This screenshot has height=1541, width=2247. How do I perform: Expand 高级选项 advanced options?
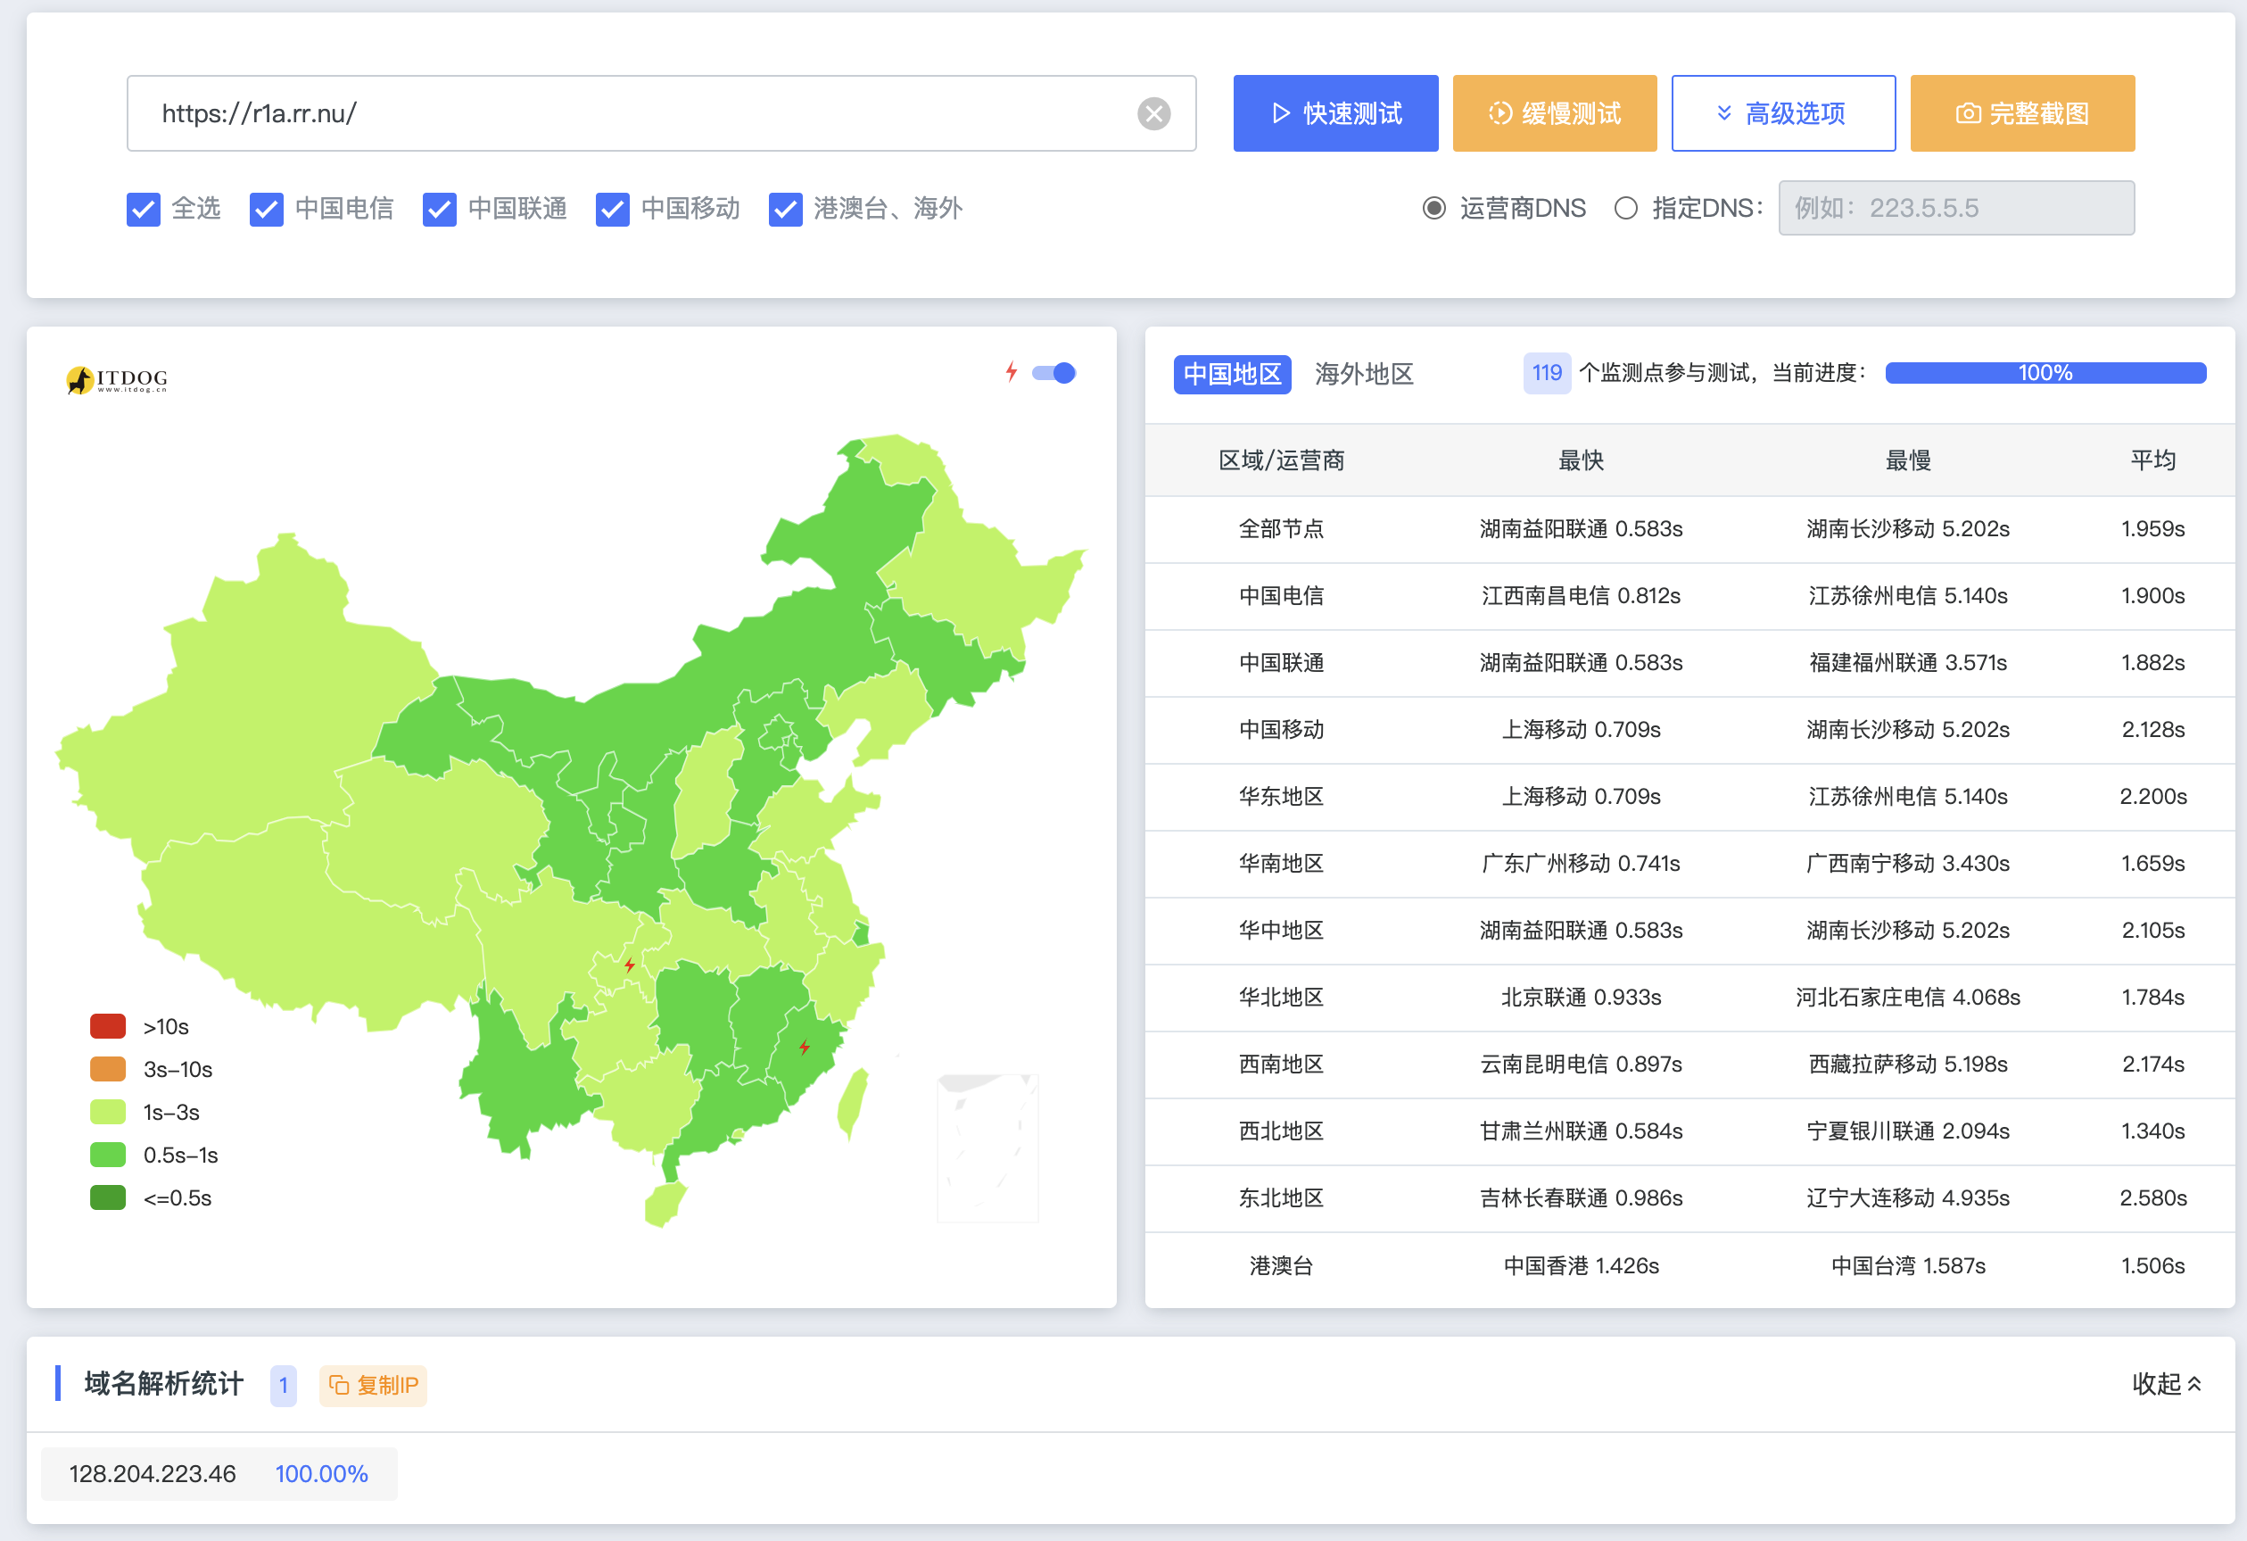(1783, 113)
